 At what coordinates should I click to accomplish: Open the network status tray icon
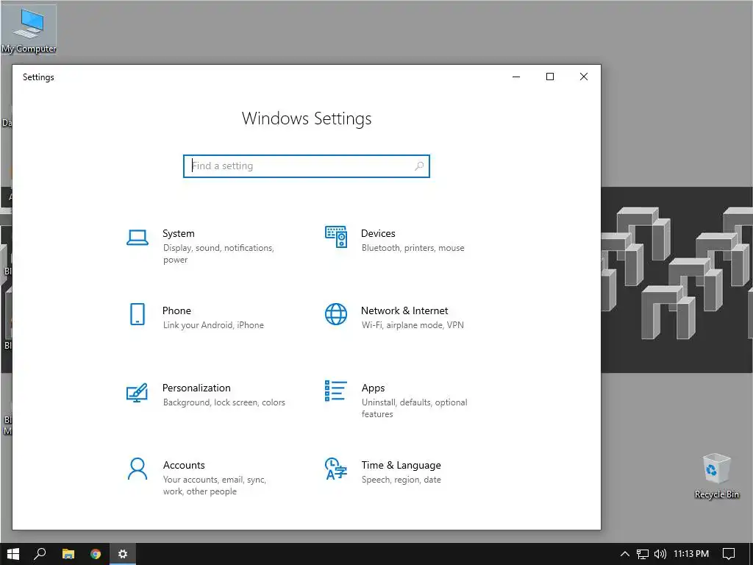(x=643, y=554)
